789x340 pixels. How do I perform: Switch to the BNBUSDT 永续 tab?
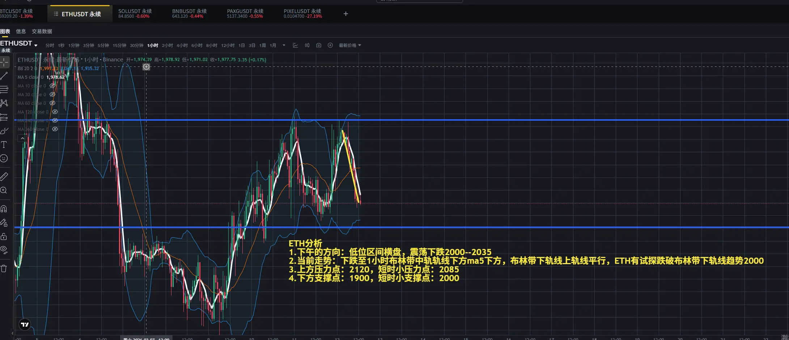click(x=189, y=14)
